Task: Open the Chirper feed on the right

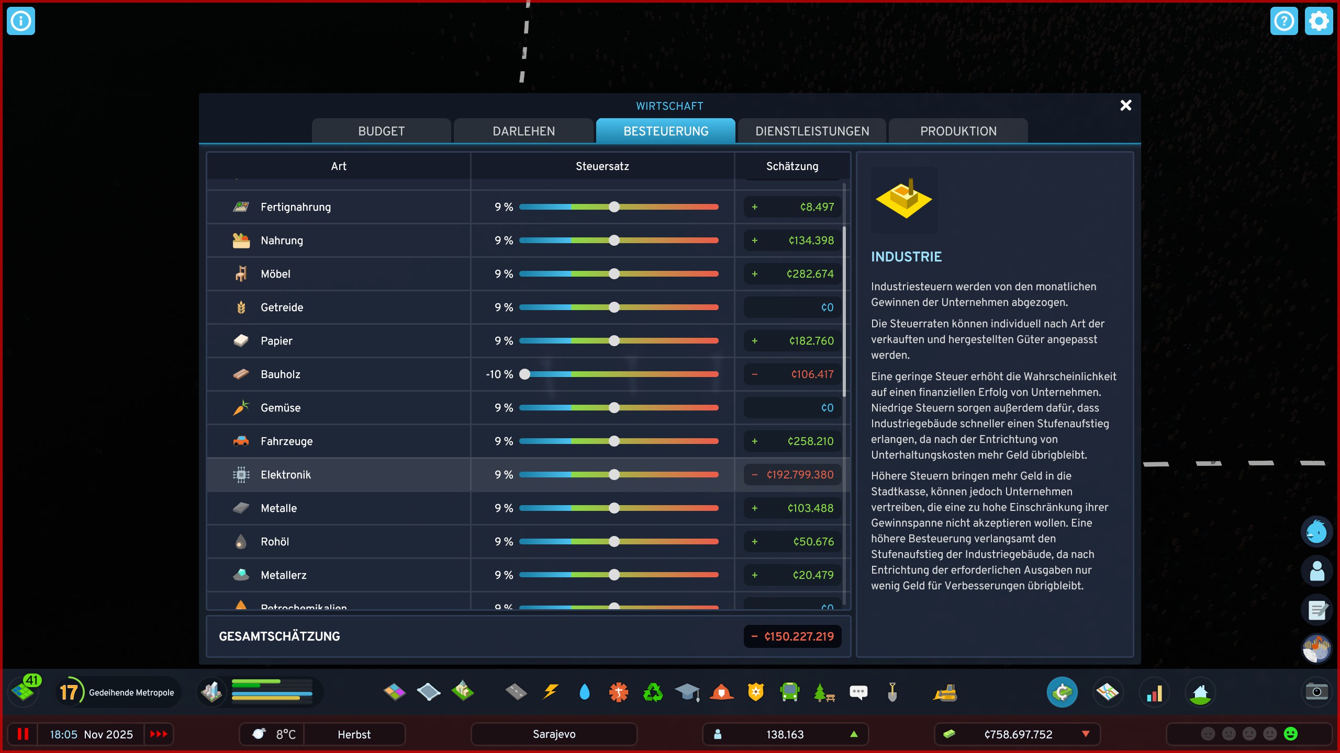Action: [1316, 531]
